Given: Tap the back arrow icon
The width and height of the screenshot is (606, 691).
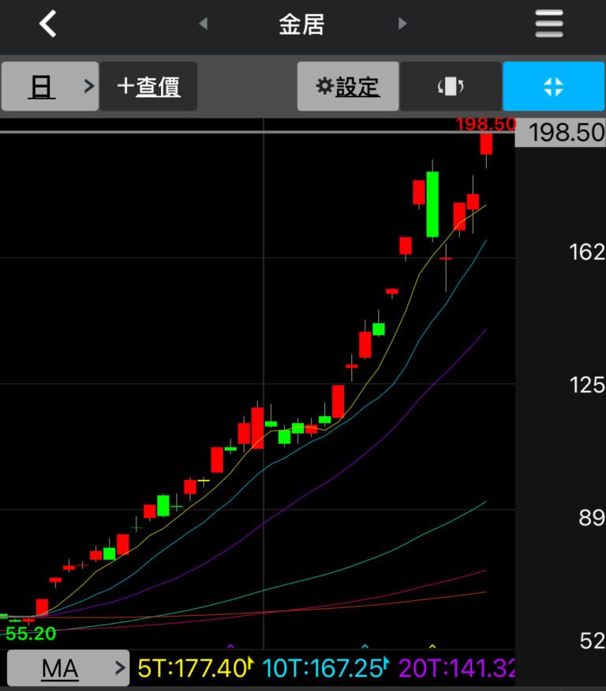Looking at the screenshot, I should (48, 24).
